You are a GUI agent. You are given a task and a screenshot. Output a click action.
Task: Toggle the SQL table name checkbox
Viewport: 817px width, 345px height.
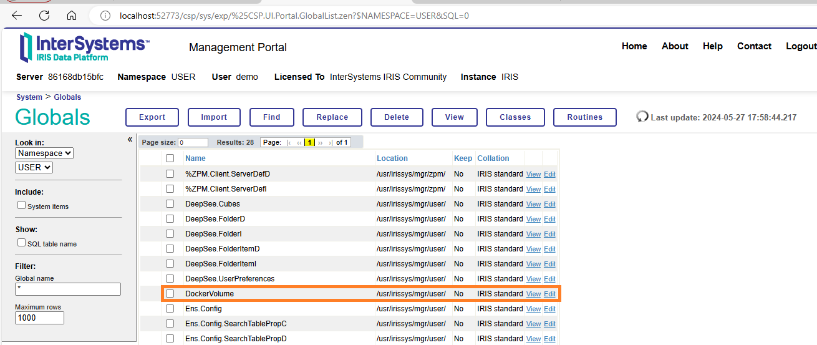point(22,243)
